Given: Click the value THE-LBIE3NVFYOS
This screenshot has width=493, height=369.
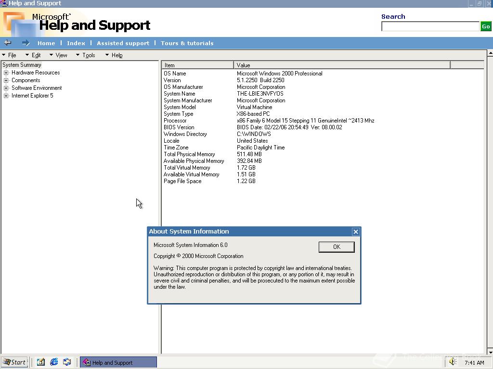Looking at the screenshot, I should (260, 94).
